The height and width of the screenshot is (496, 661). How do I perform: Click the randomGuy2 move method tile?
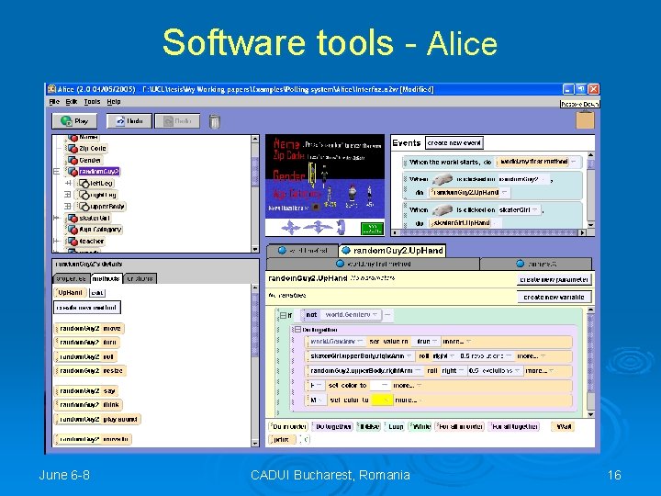[x=89, y=329]
